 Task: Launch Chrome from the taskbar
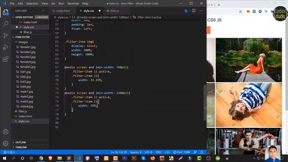point(41,158)
